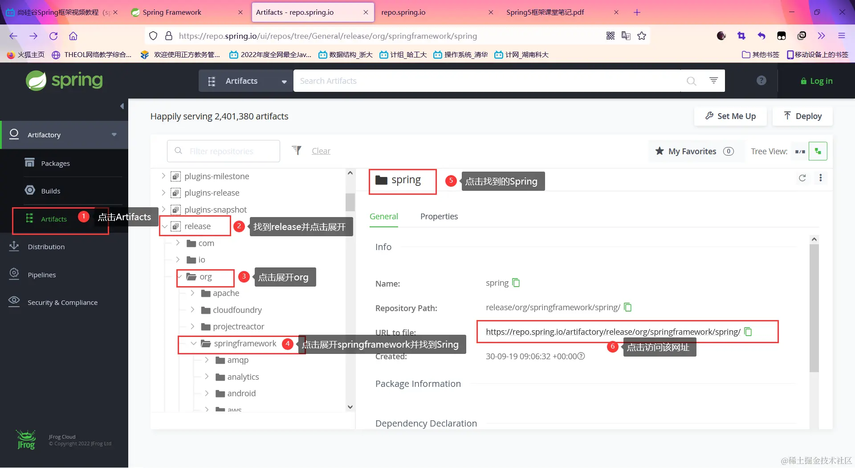Open the Distribution section
This screenshot has width=855, height=468.
pyautogui.click(x=46, y=246)
